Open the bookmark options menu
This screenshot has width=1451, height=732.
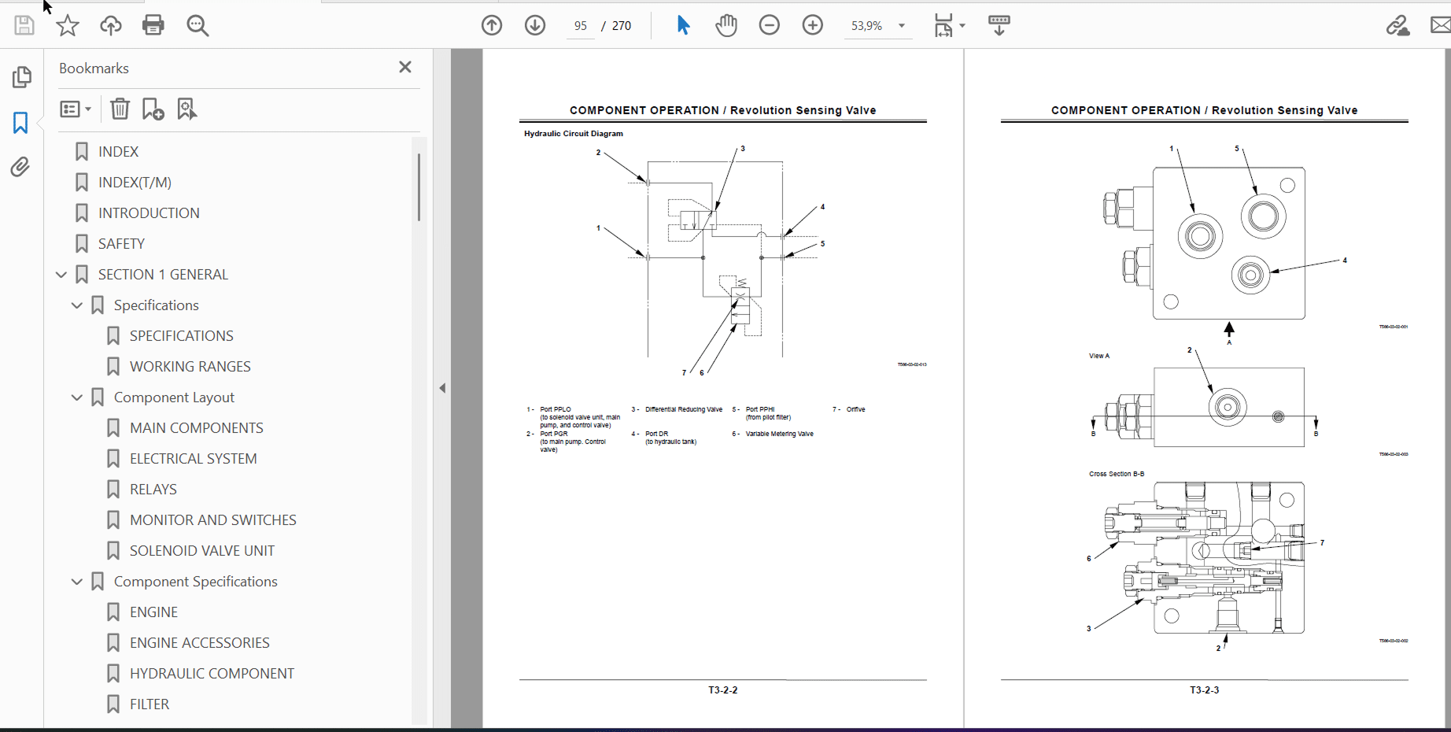pos(76,109)
